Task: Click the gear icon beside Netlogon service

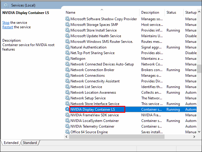Action: 68,59
